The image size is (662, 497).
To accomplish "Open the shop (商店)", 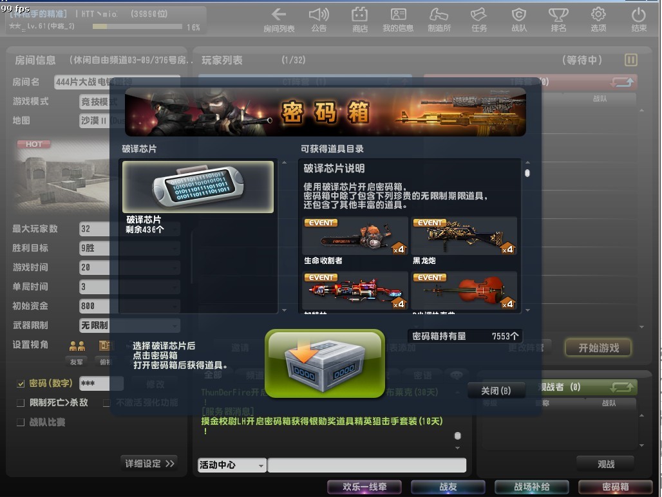I will 359,20.
